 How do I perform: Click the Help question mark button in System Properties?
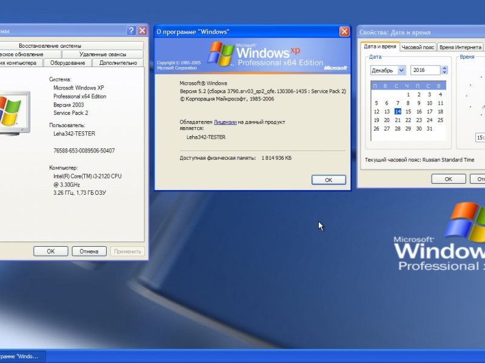click(x=131, y=31)
